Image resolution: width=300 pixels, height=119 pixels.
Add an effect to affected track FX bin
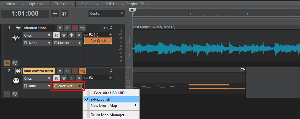tap(110, 35)
